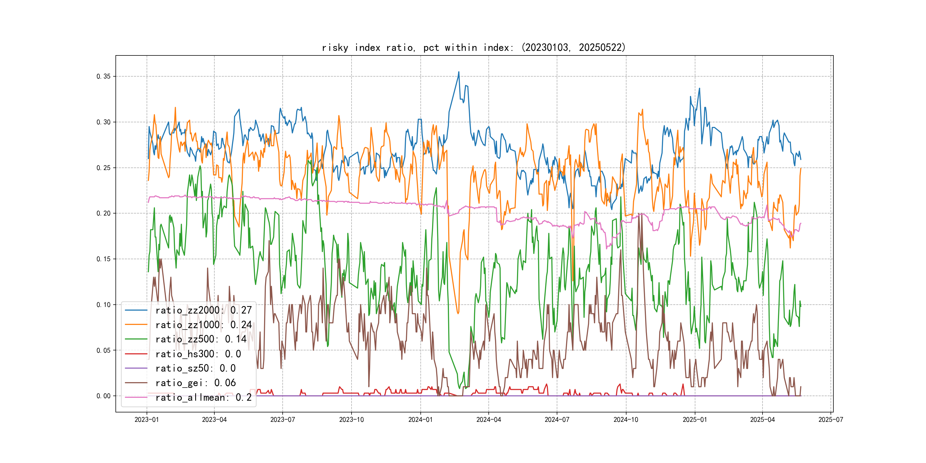The height and width of the screenshot is (463, 926).
Task: Click the purple ratio_sz50 legend line sample
Action: coord(136,368)
